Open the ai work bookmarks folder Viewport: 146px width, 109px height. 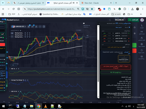click(x=116, y=14)
